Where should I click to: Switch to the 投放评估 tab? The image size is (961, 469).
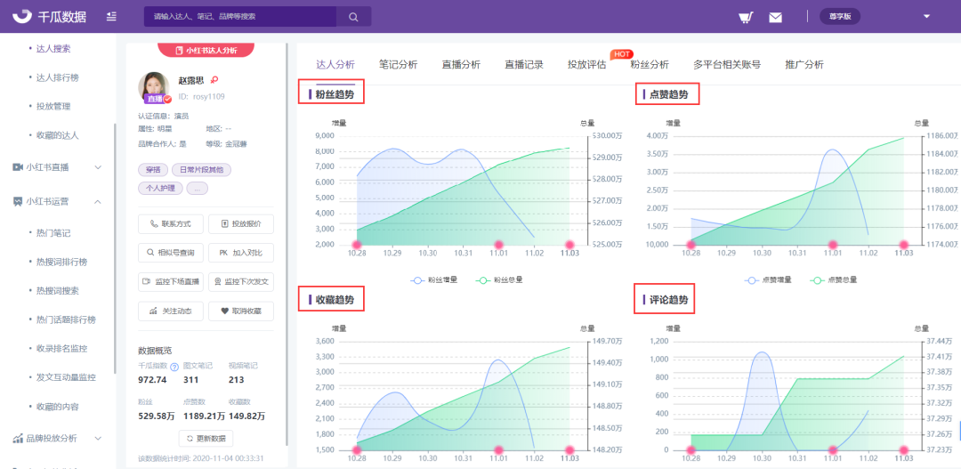click(586, 64)
